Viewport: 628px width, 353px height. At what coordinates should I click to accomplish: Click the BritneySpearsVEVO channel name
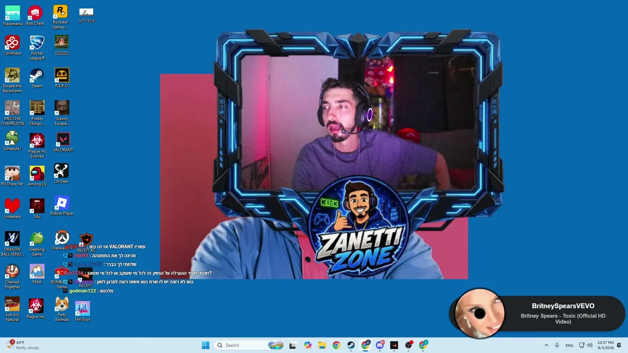(x=563, y=306)
